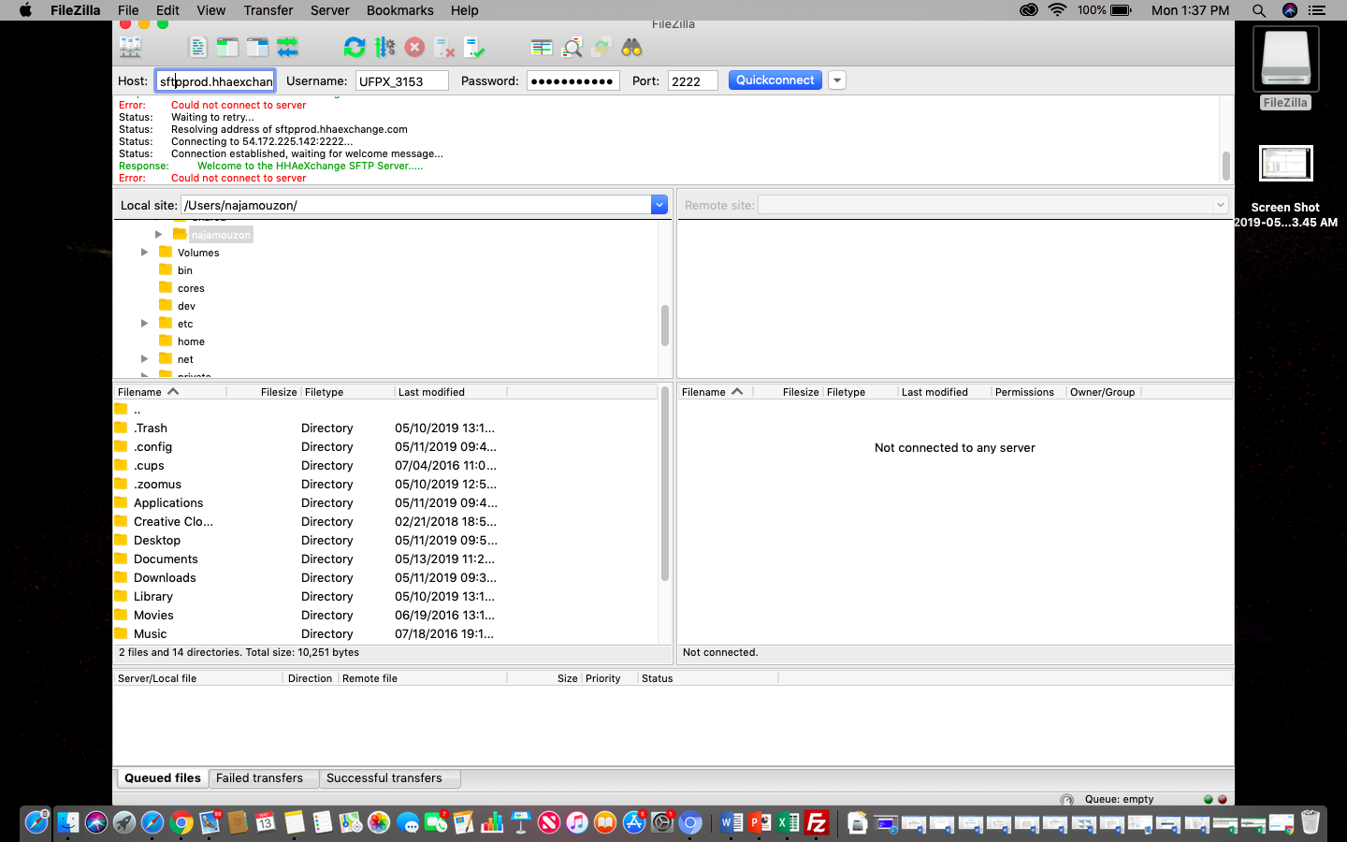
Task: Expand the net tree node
Action: 144,359
